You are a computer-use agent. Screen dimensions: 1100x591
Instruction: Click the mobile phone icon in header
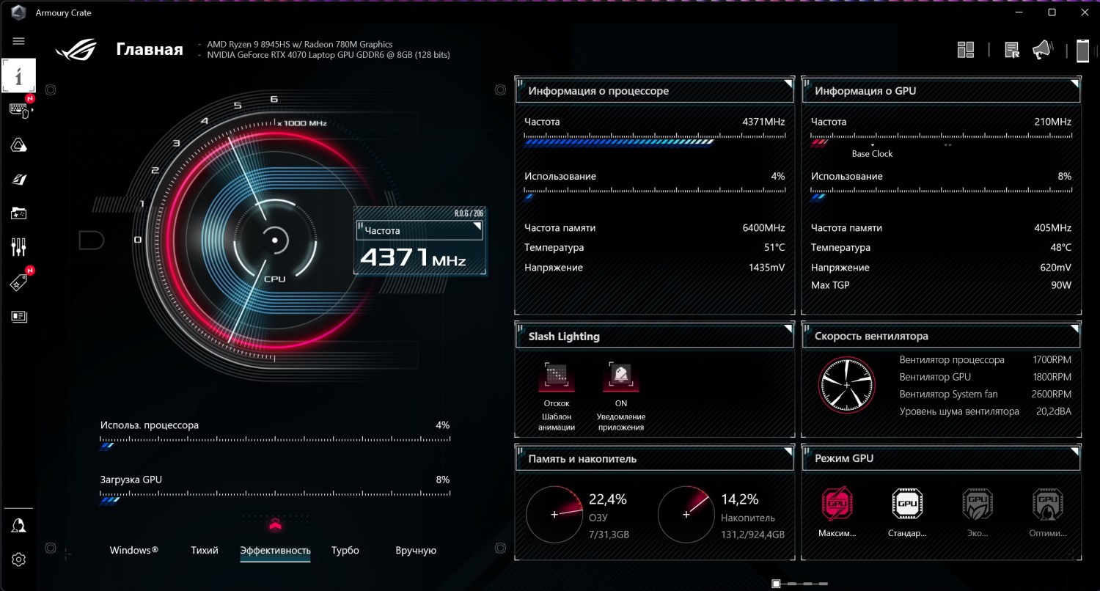(1082, 50)
